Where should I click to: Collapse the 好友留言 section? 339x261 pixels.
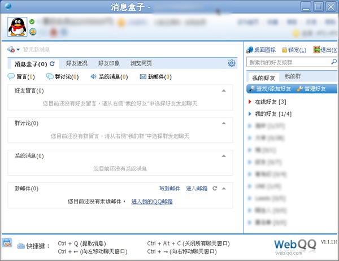click(224, 90)
